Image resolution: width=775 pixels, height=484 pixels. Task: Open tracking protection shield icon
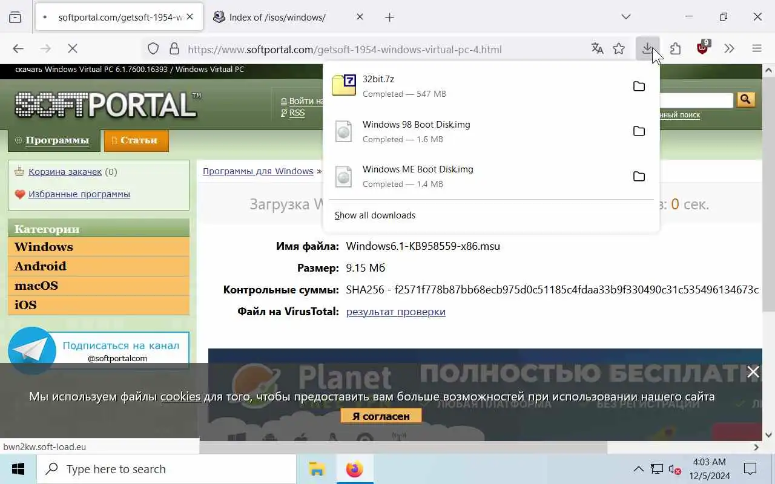(153, 49)
